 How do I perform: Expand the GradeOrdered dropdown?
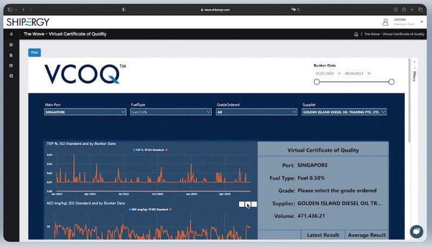256,112
